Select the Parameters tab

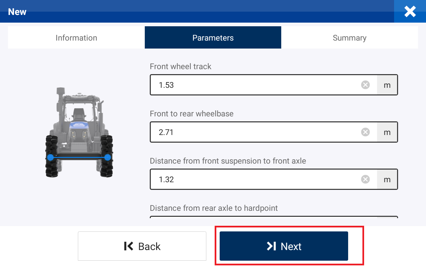[x=213, y=38]
